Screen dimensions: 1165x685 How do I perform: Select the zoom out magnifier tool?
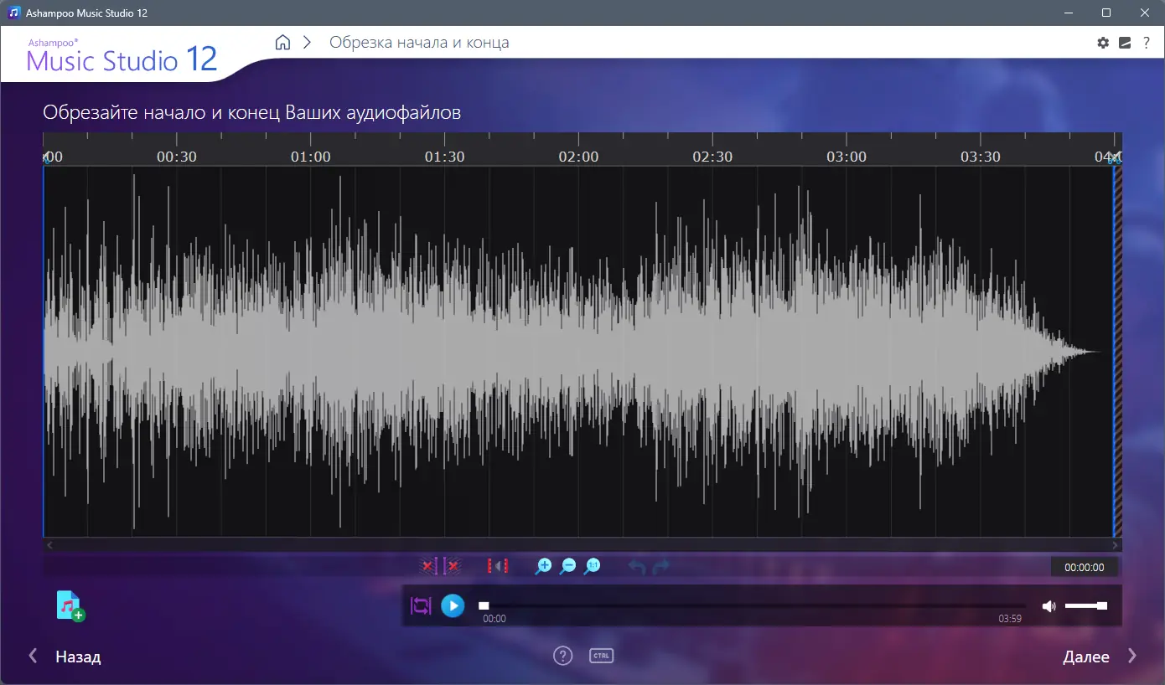[x=567, y=566]
